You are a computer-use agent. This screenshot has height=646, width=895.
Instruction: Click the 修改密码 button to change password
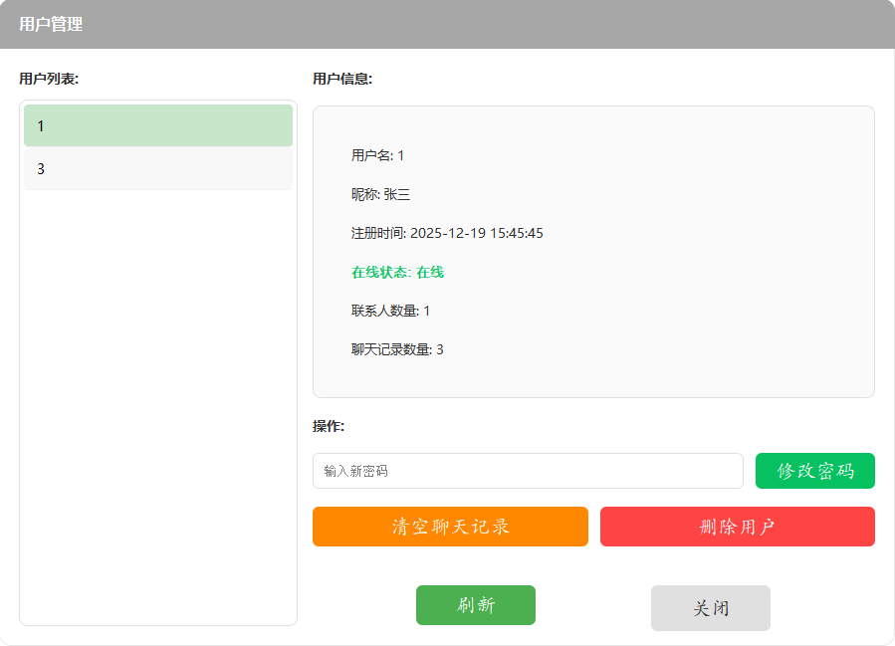pos(814,470)
